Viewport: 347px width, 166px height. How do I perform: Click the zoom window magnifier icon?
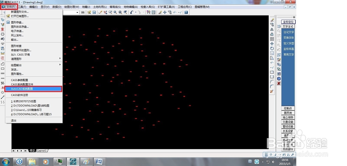(115, 12)
